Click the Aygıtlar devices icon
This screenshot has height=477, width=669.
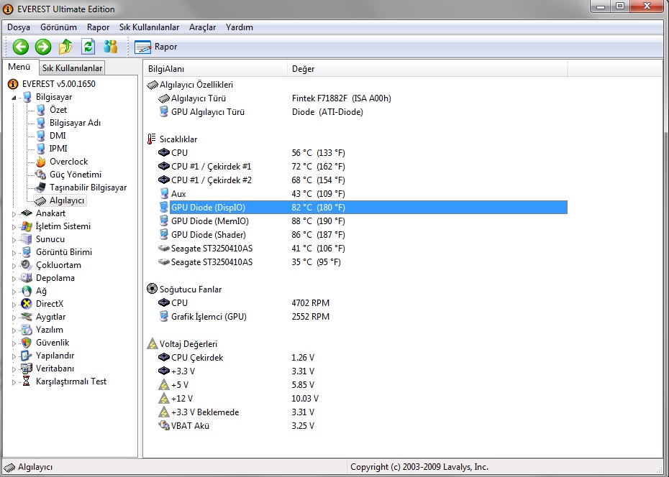27,317
